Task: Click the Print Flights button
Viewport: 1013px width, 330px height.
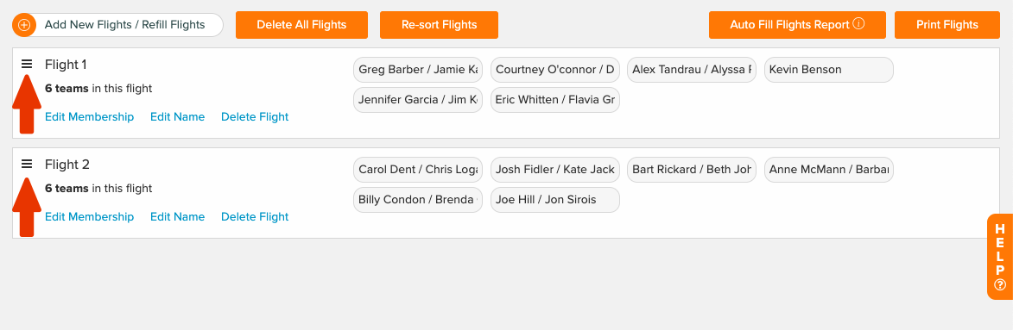Action: pyautogui.click(x=947, y=25)
